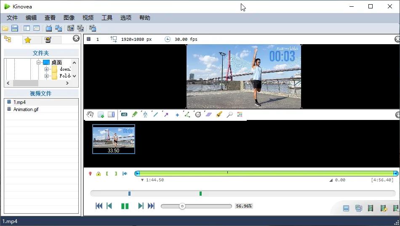Open Animation.gif from the video files list
Screen dimensions: 400x226
click(x=26, y=109)
